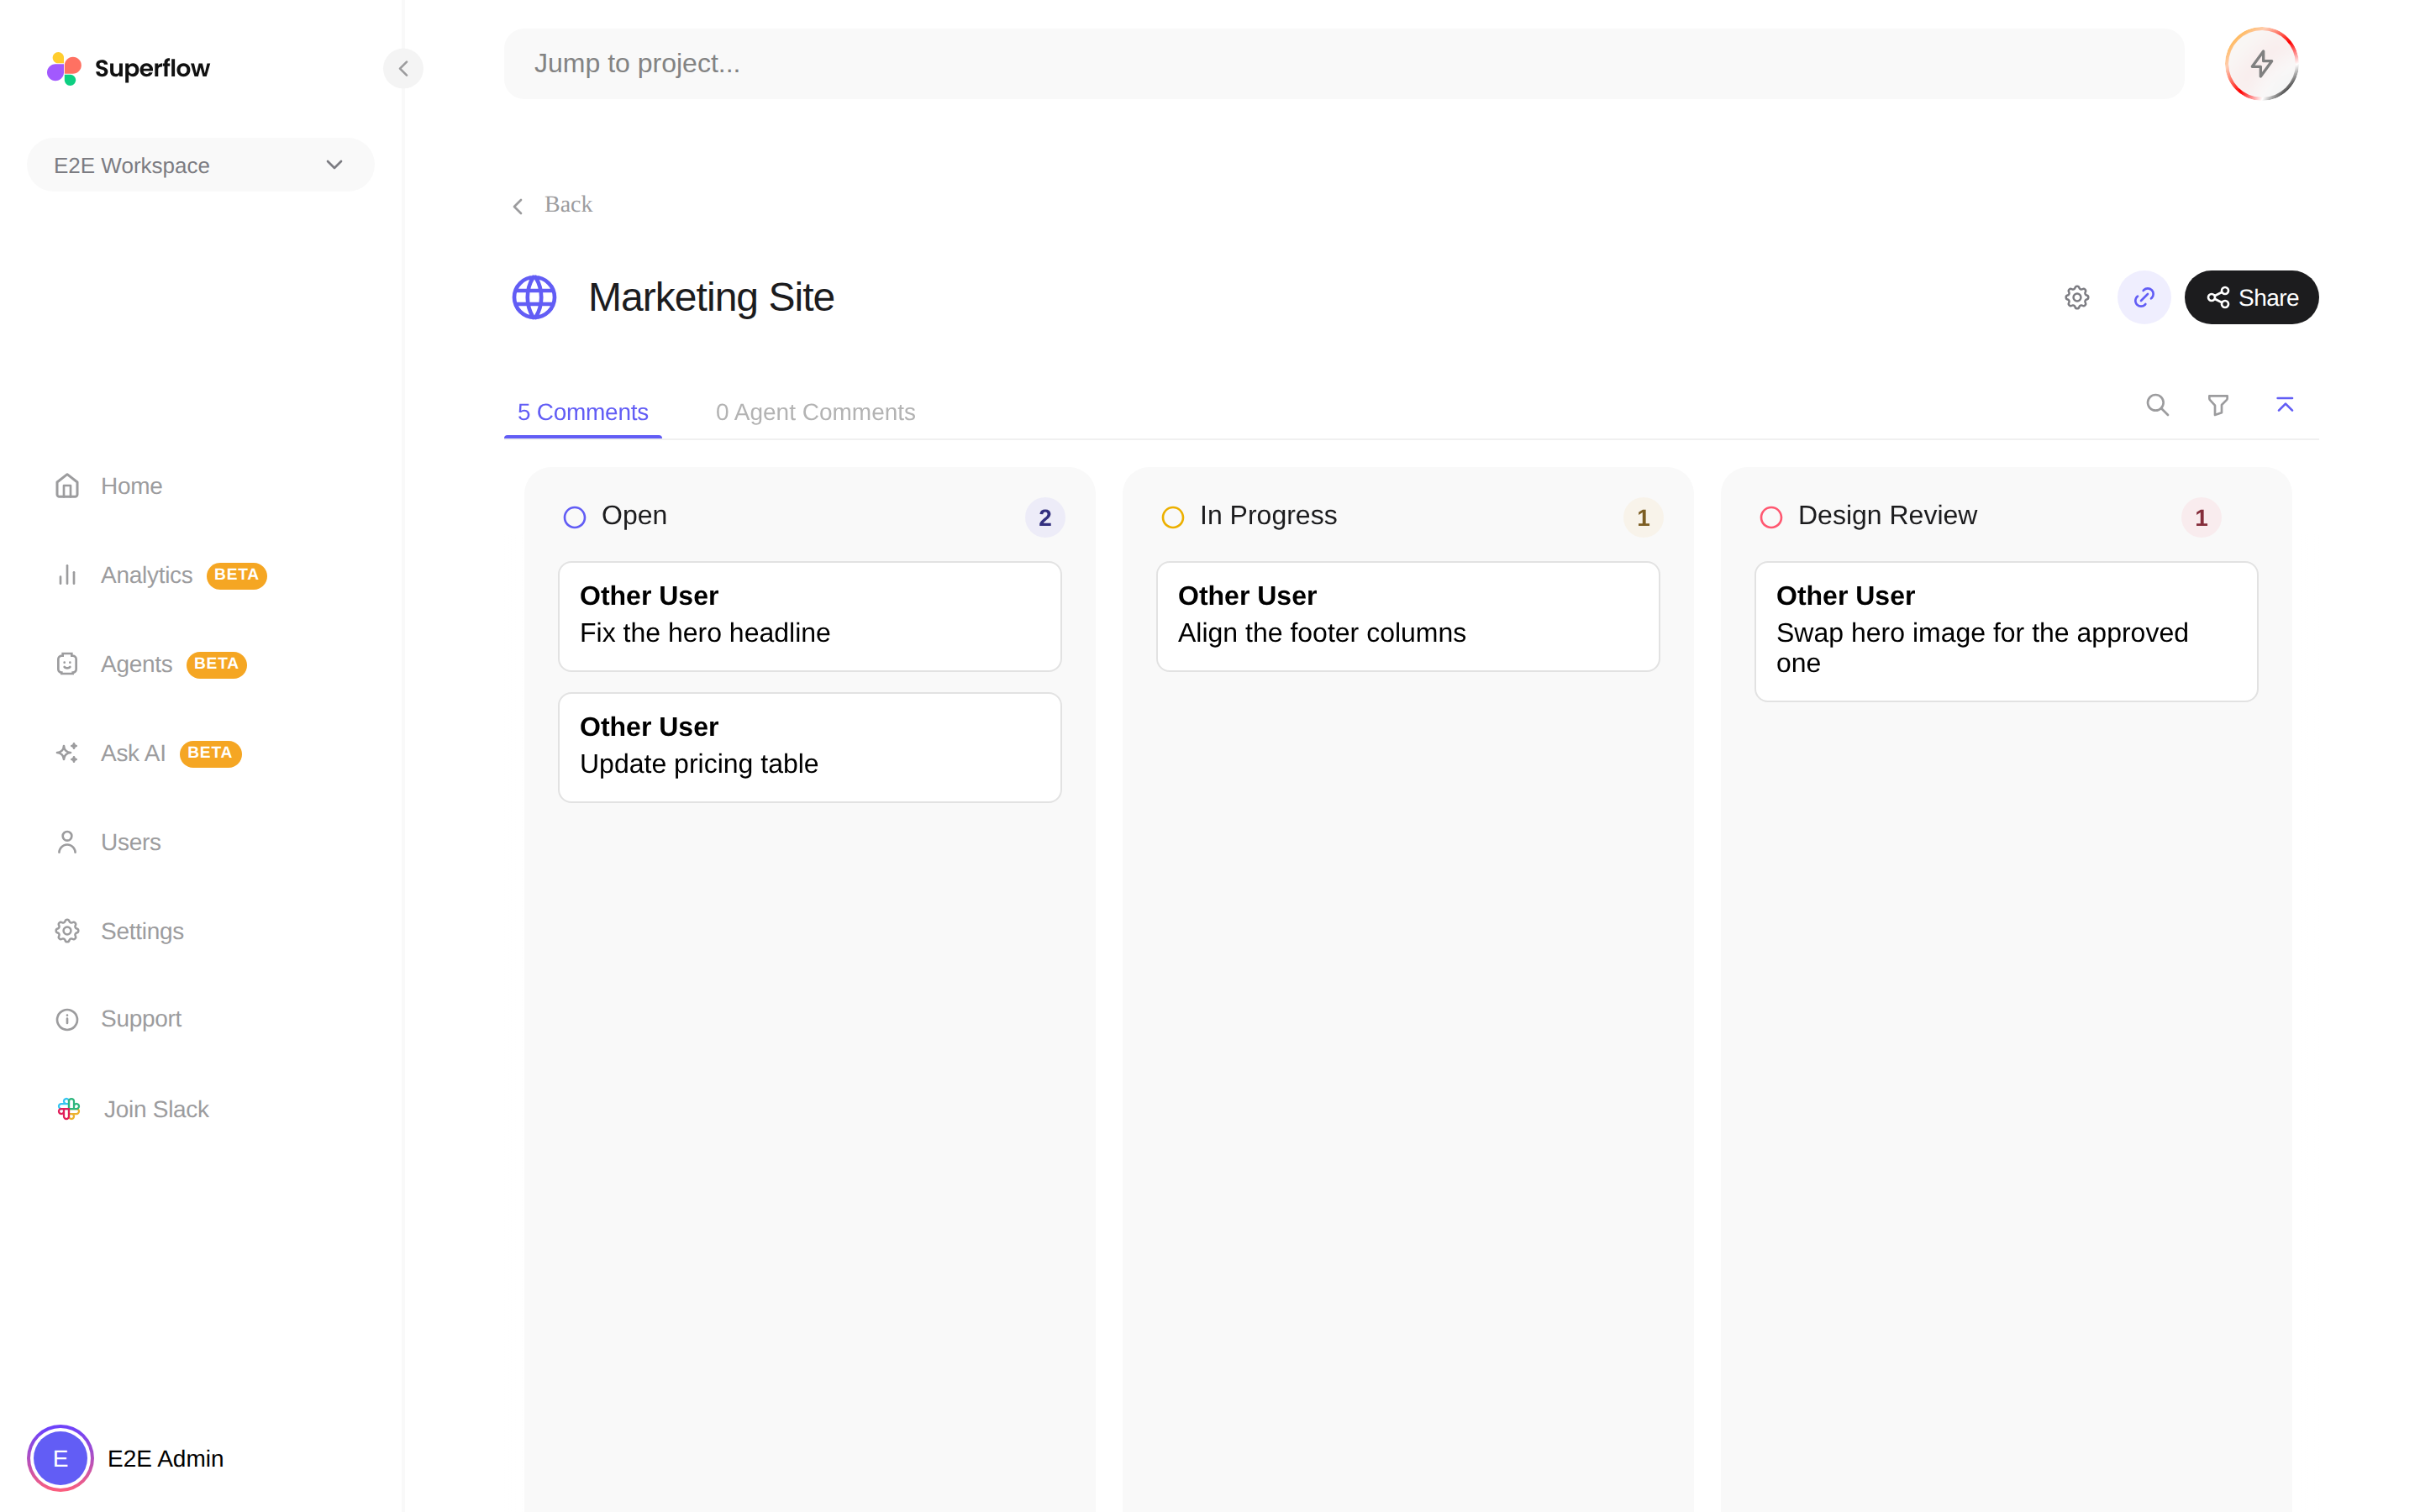
Task: Click the Support info icon
Action: pos(67,1019)
